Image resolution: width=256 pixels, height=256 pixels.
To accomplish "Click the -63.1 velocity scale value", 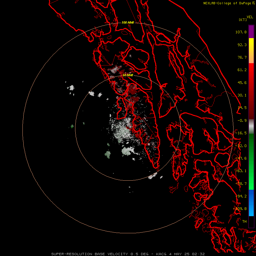I will pyautogui.click(x=241, y=171).
